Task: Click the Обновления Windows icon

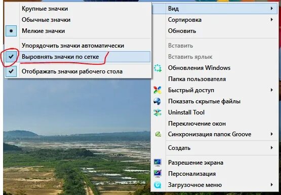Action: pyautogui.click(x=157, y=68)
